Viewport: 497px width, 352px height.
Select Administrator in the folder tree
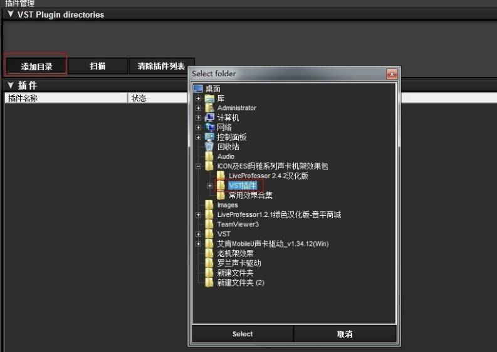[237, 108]
